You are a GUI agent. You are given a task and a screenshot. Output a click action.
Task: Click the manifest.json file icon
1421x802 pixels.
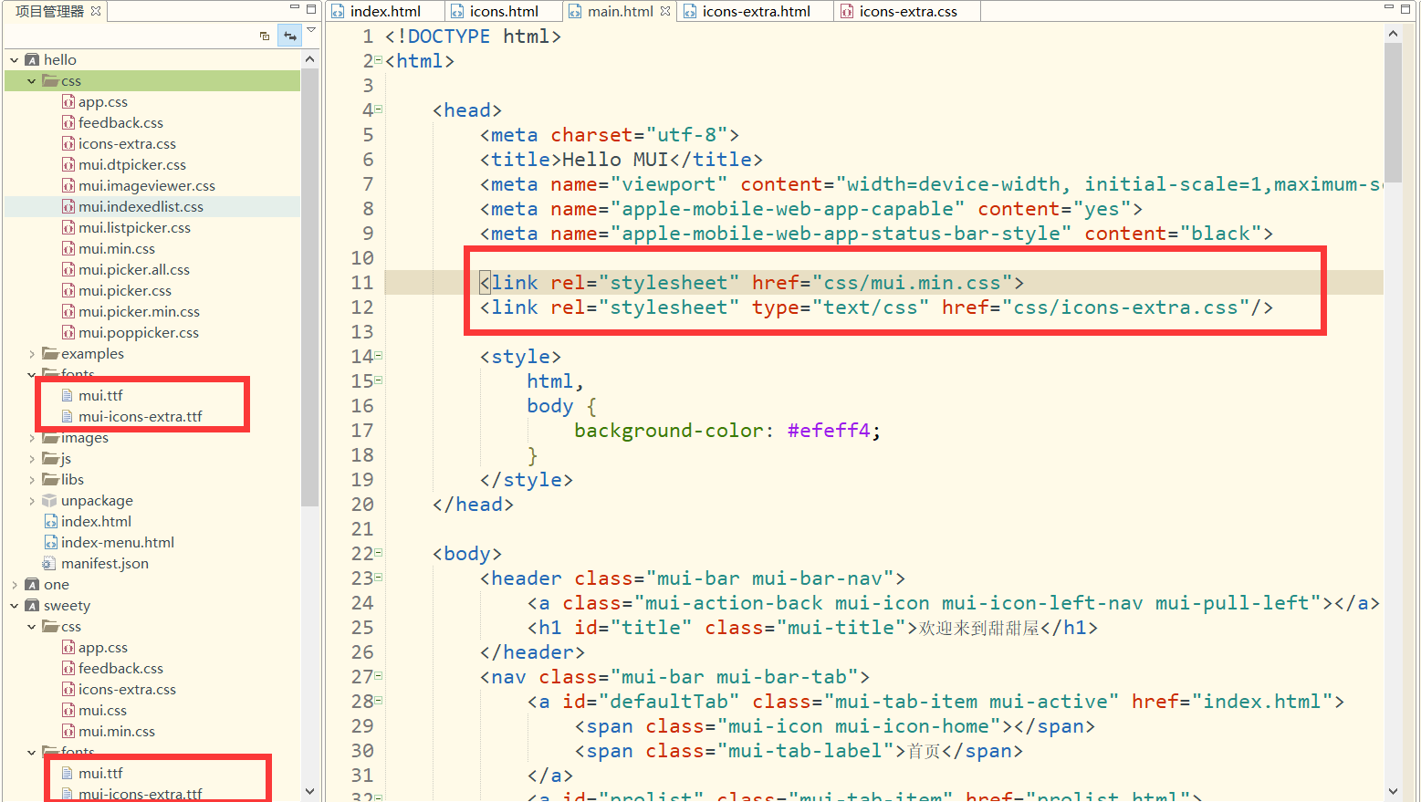[48, 564]
